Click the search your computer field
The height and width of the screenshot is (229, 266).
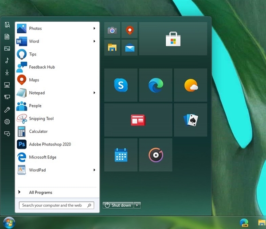click(x=56, y=205)
